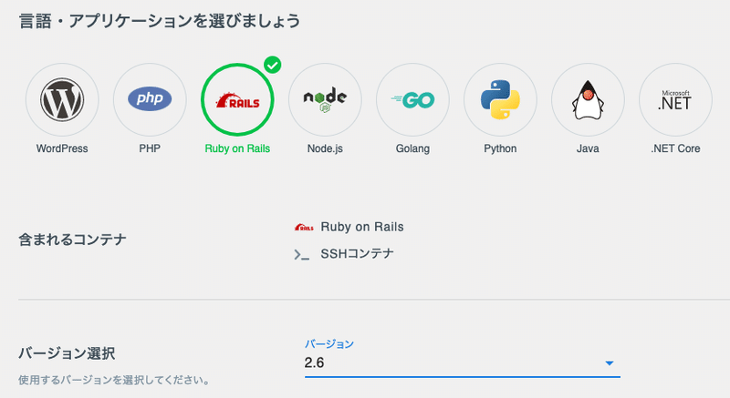
Task: Click the green Ruby on Rails label
Action: pos(237,148)
